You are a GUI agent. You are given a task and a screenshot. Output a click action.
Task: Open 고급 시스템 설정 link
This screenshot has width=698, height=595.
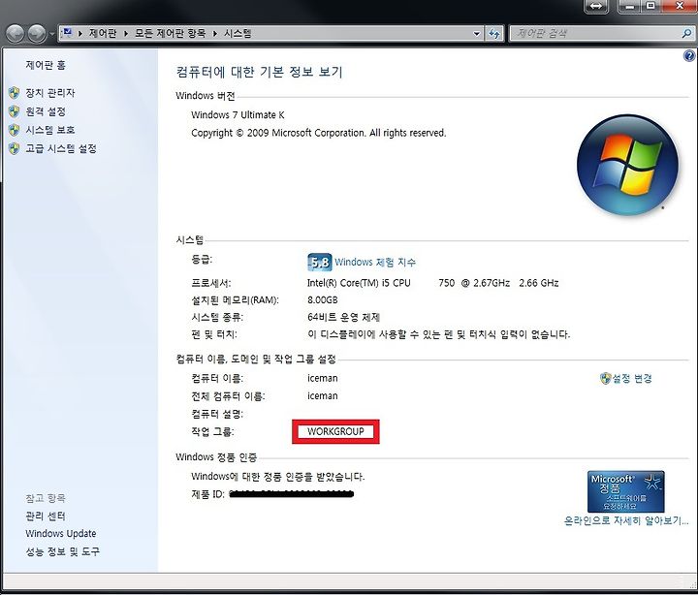click(x=61, y=148)
